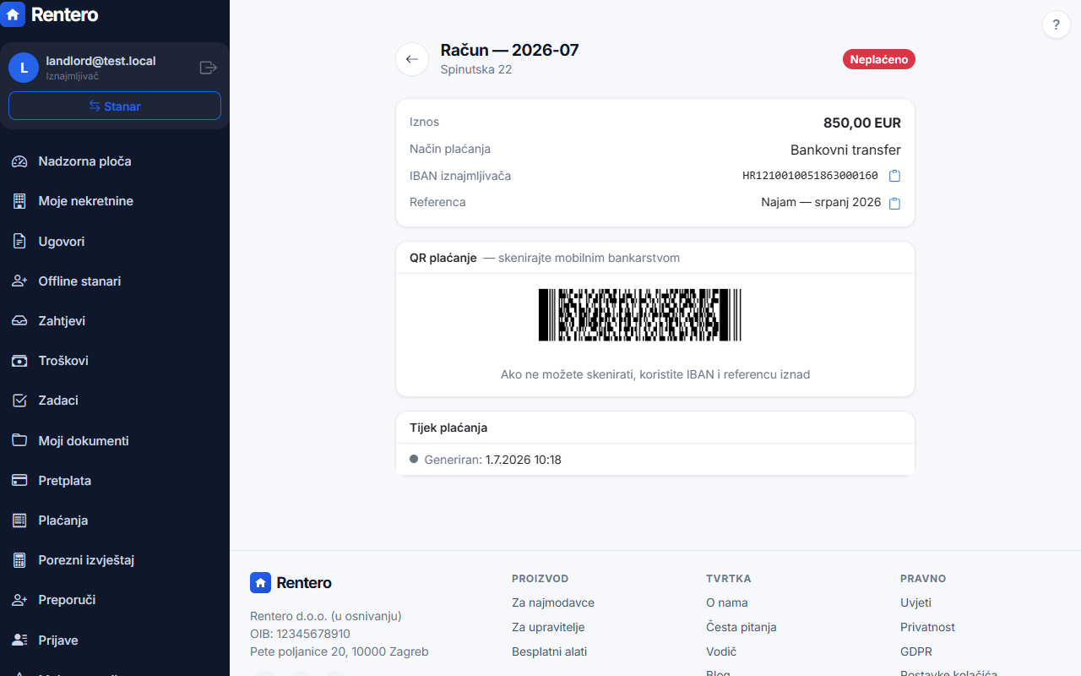
Task: Open help with question mark button
Action: [1057, 25]
